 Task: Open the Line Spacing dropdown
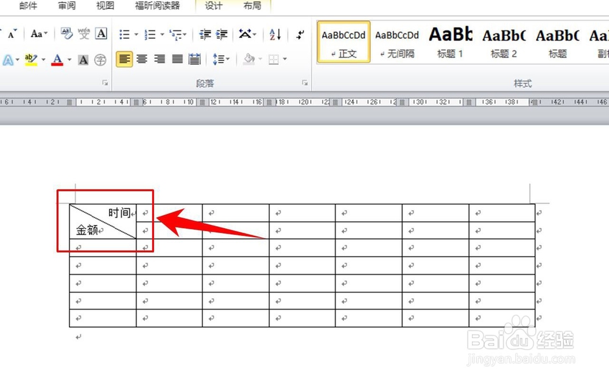(x=221, y=58)
